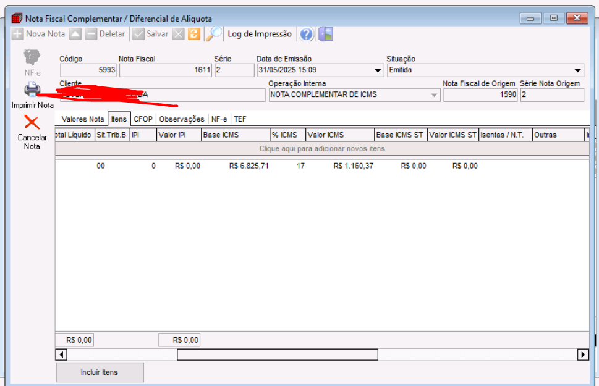Viewport: 599px width, 386px height.
Task: Click the left arrow of horizontal scrollbar
Action: 61,355
